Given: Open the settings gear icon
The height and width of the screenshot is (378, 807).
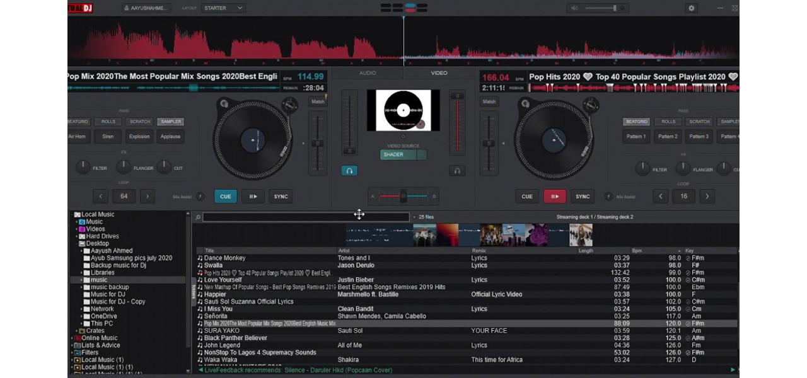Looking at the screenshot, I should [x=692, y=8].
